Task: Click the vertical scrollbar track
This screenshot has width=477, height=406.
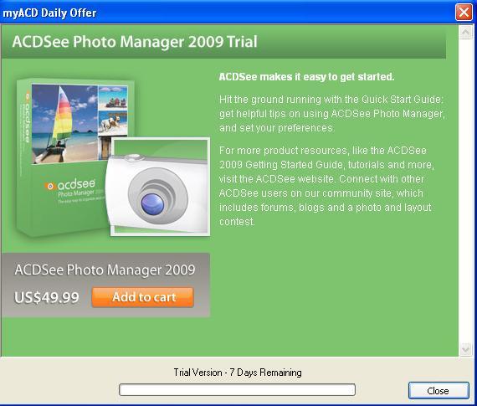Action: [466, 191]
